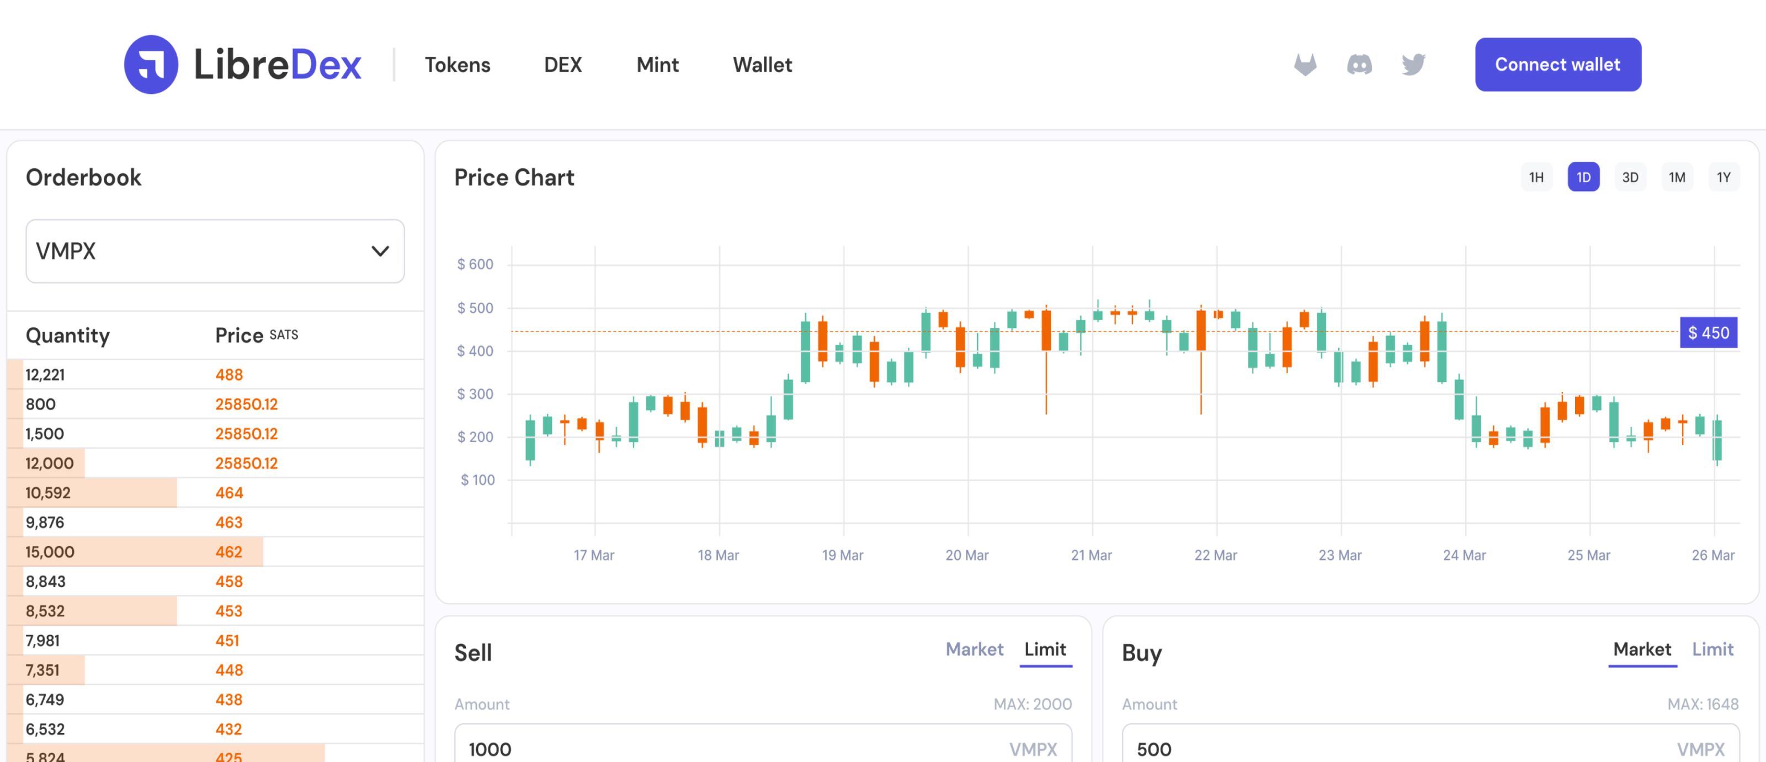Image resolution: width=1766 pixels, height=762 pixels.
Task: Switch chart to 1M timeframe
Action: pos(1677,178)
